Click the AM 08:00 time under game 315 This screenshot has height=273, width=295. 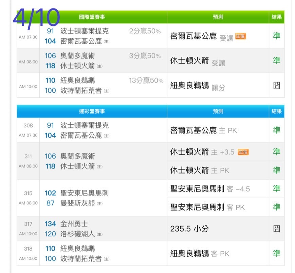coord(28,203)
